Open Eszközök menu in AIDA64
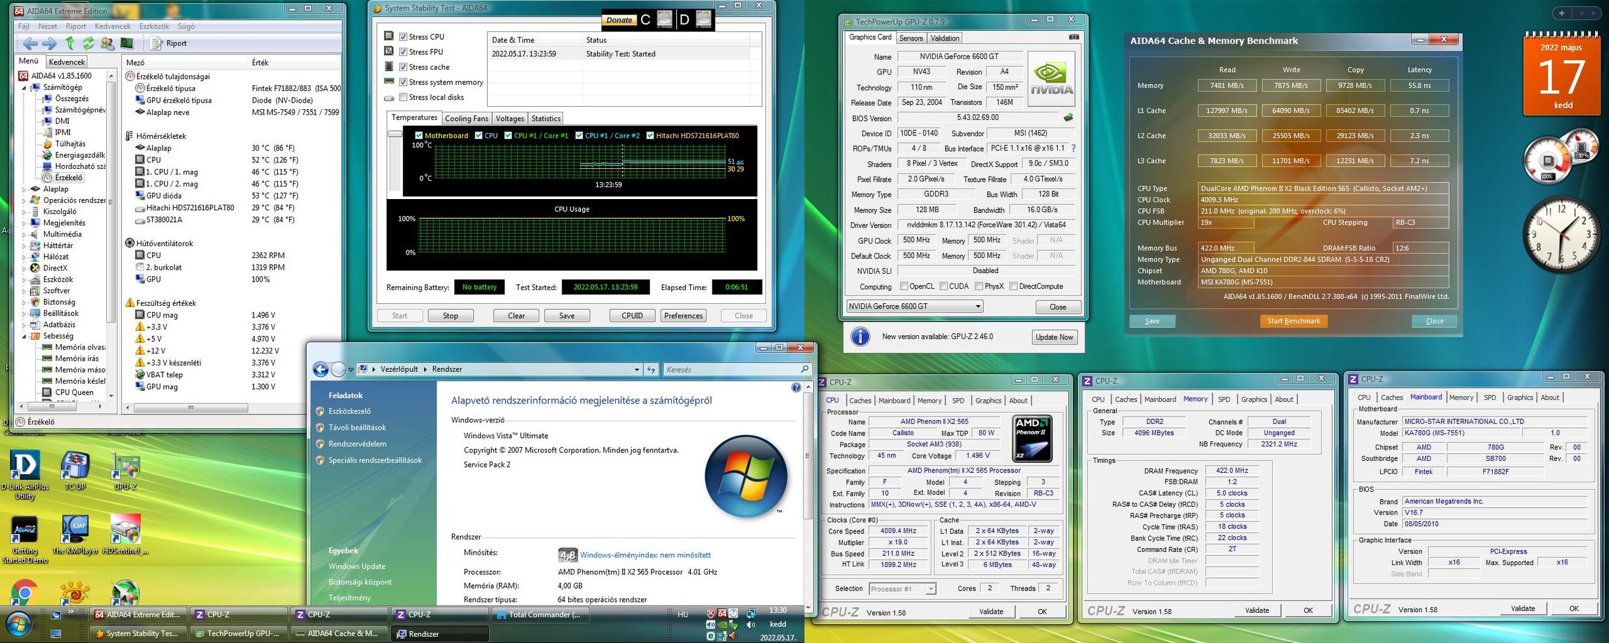Screen dimensions: 1609x643 [154, 26]
